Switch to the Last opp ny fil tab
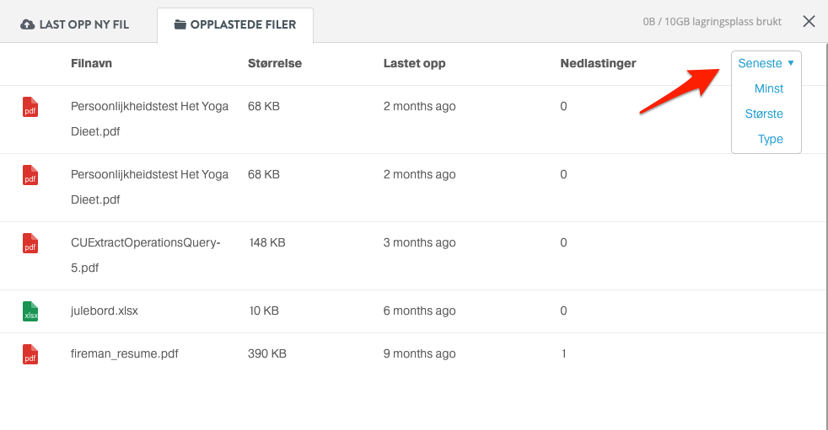Image resolution: width=828 pixels, height=430 pixels. 74,24
